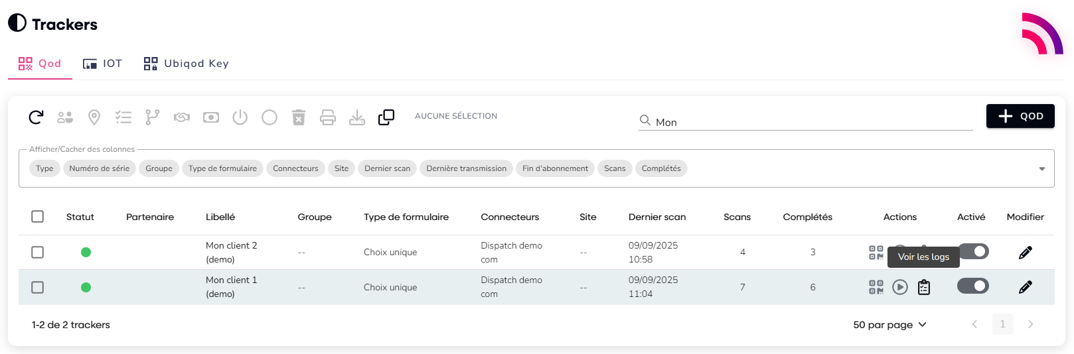
Task: Click the search field containing Mon
Action: pyautogui.click(x=810, y=122)
